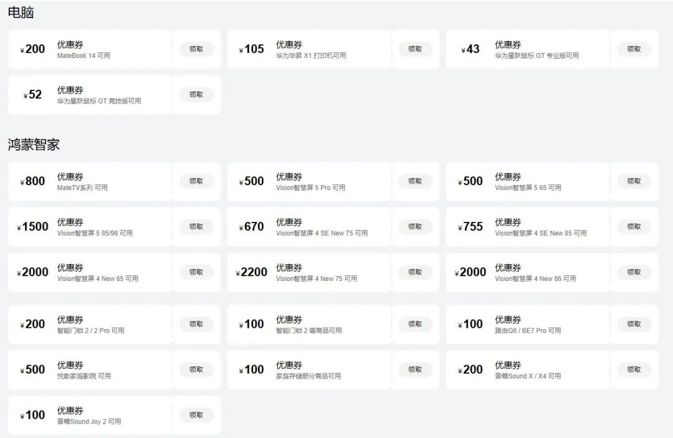The width and height of the screenshot is (673, 438).
Task: Claim the ¥100 家庭存储部分商品 coupon
Action: tap(415, 369)
